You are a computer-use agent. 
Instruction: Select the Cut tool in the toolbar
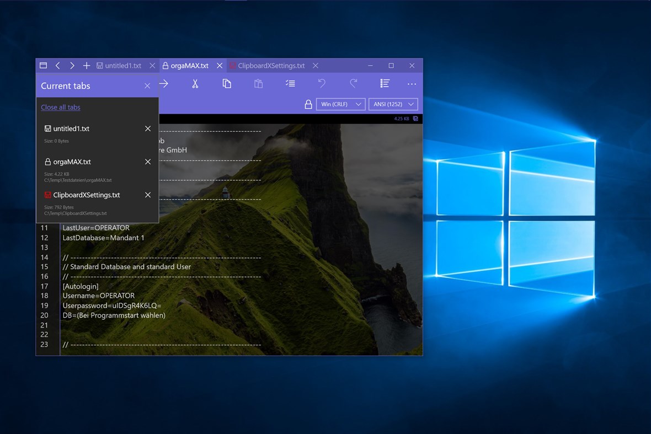pyautogui.click(x=195, y=83)
